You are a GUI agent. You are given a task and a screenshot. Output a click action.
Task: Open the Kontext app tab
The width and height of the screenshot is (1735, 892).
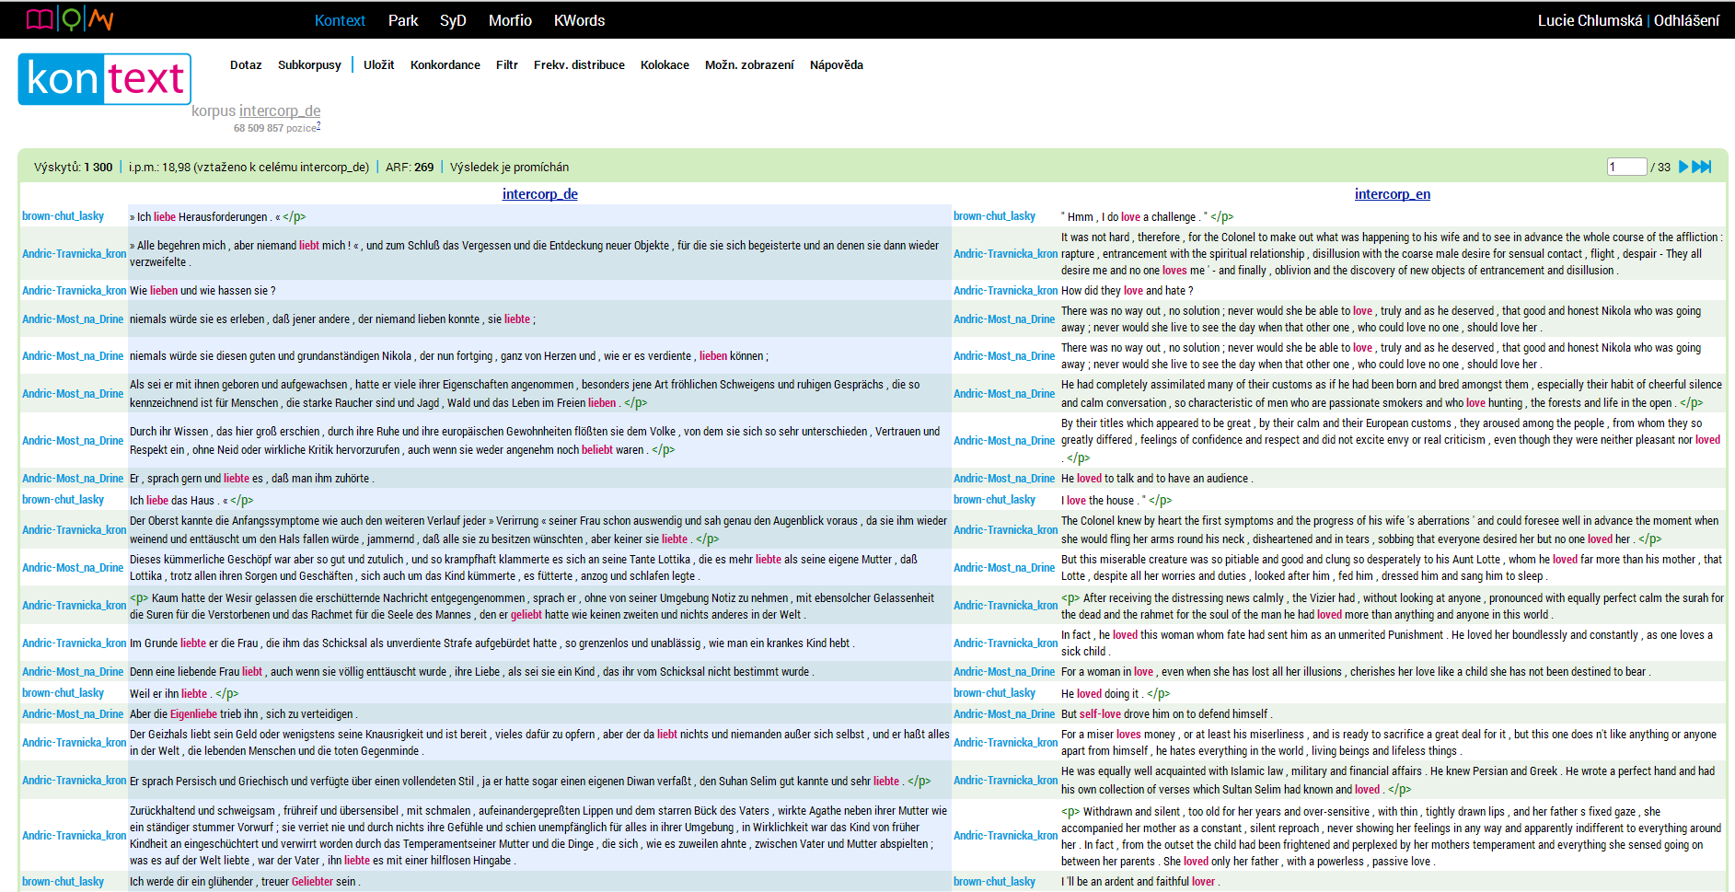click(x=340, y=20)
